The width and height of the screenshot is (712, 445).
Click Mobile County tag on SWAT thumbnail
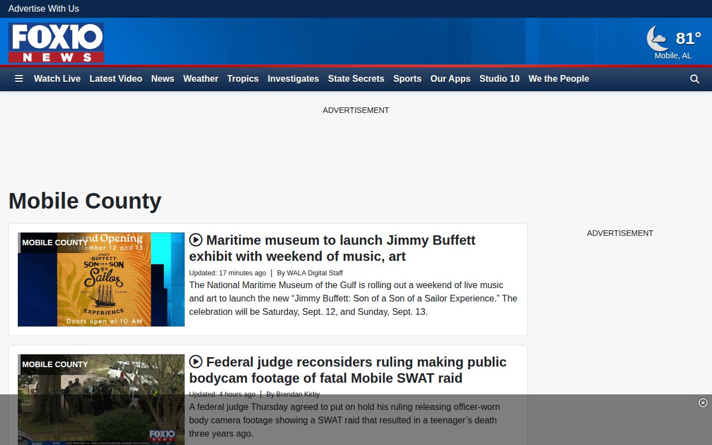pos(55,364)
